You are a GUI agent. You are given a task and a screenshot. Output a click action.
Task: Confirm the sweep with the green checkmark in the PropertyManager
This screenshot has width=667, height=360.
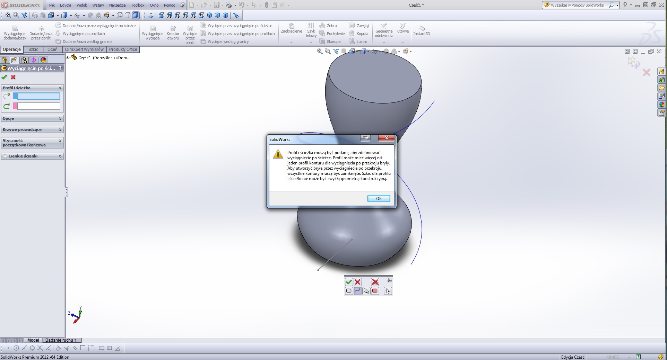[5, 77]
